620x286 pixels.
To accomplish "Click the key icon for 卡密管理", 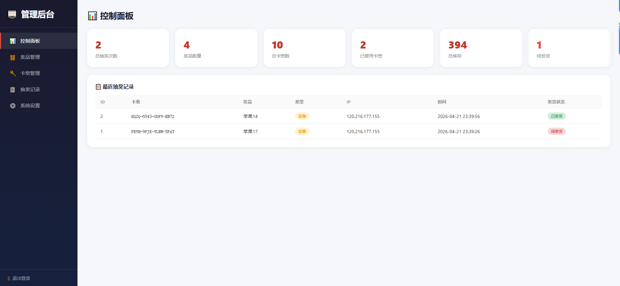I will (x=13, y=73).
